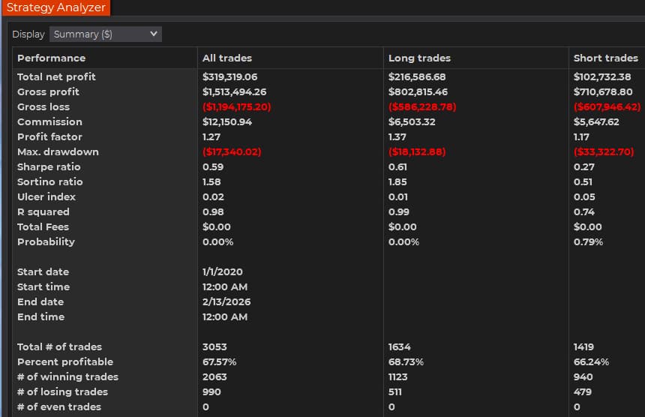Select the Gross profit row label
The height and width of the screenshot is (417, 645).
pyautogui.click(x=48, y=91)
